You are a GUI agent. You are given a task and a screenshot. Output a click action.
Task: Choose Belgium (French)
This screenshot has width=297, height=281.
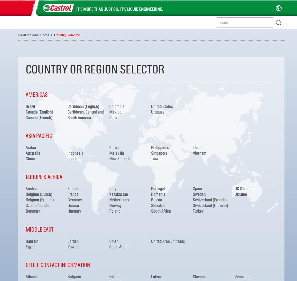pyautogui.click(x=40, y=200)
